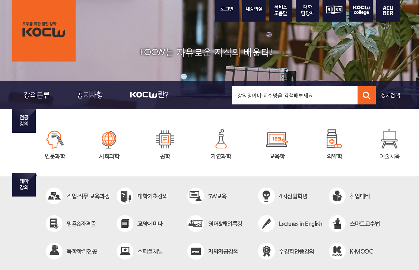Select 사회과학 globe icon
Screen dimensions: 419x270
(109, 139)
